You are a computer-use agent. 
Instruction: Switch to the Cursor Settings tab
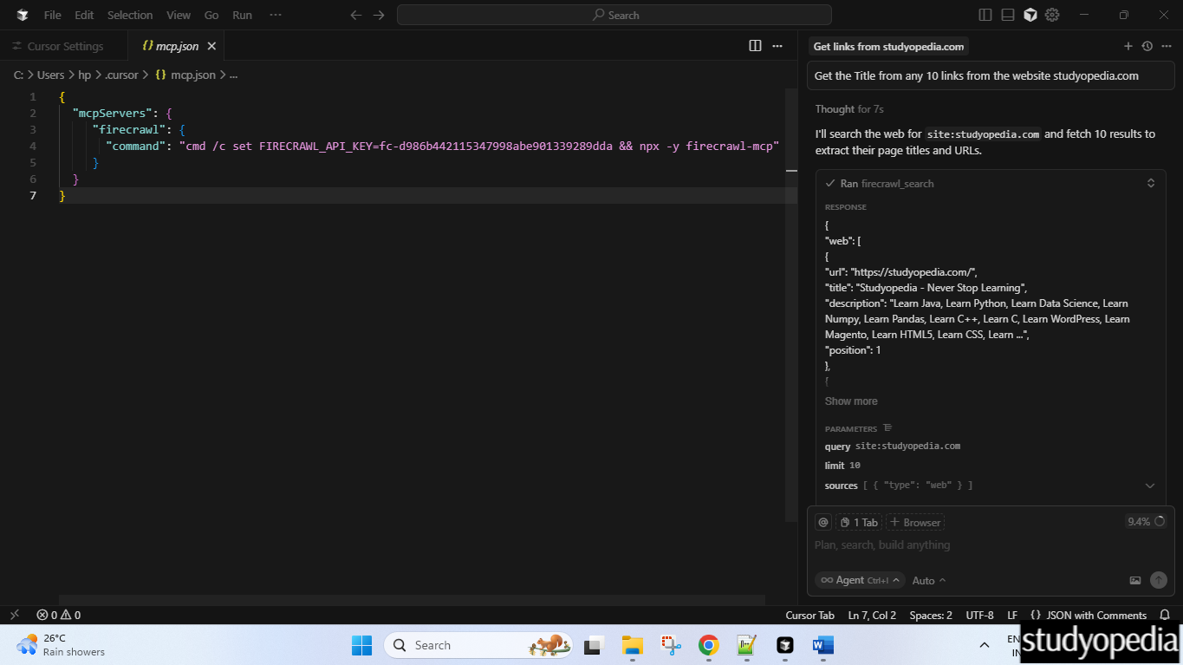(64, 45)
